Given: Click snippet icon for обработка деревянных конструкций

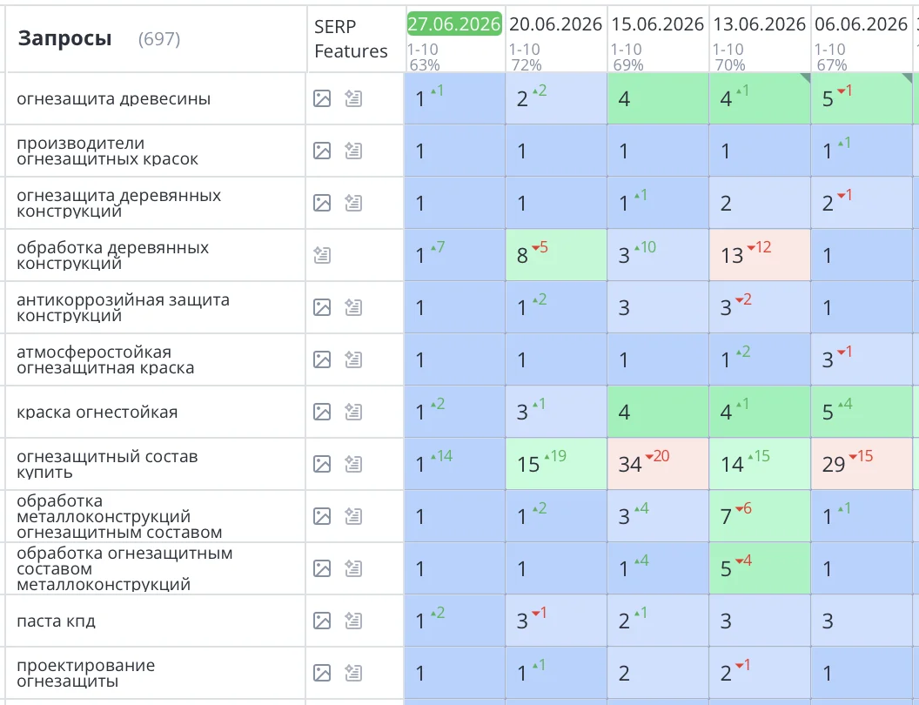Looking at the screenshot, I should coord(322,255).
